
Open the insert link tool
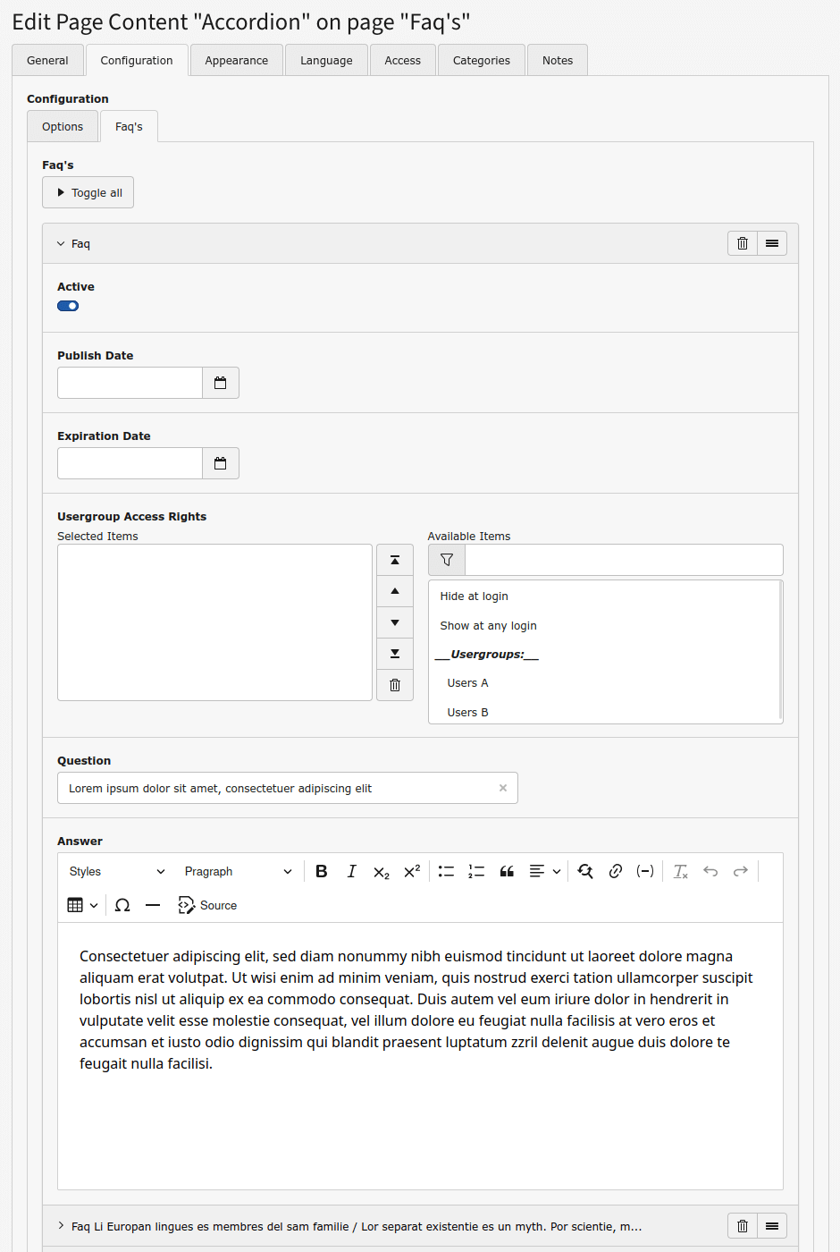pos(616,871)
